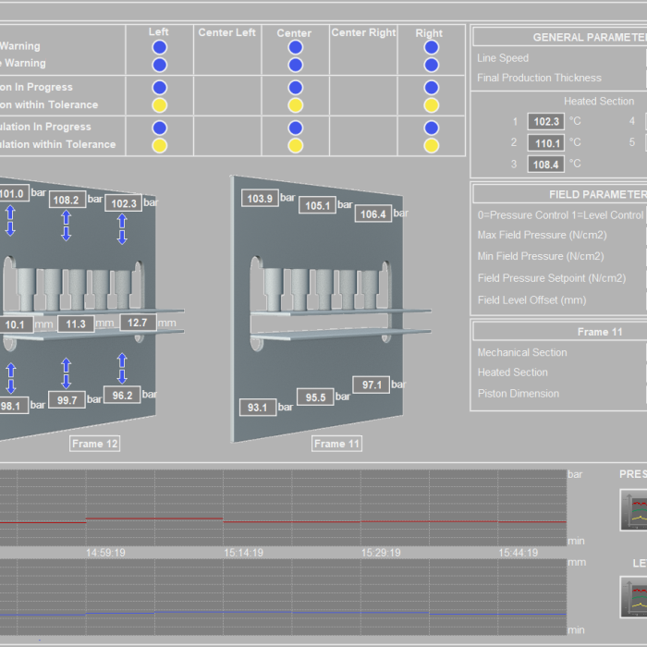Viewport: 647px width, 647px height.
Task: Click the up-down arrow above 96.2 bar
Action: point(122,369)
